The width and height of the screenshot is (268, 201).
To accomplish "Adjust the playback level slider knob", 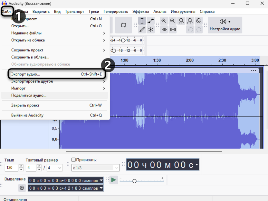I will point(114,51).
